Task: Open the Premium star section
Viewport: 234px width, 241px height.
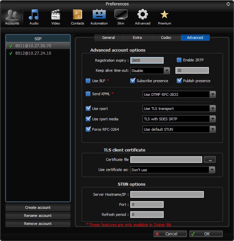Action: (x=164, y=17)
